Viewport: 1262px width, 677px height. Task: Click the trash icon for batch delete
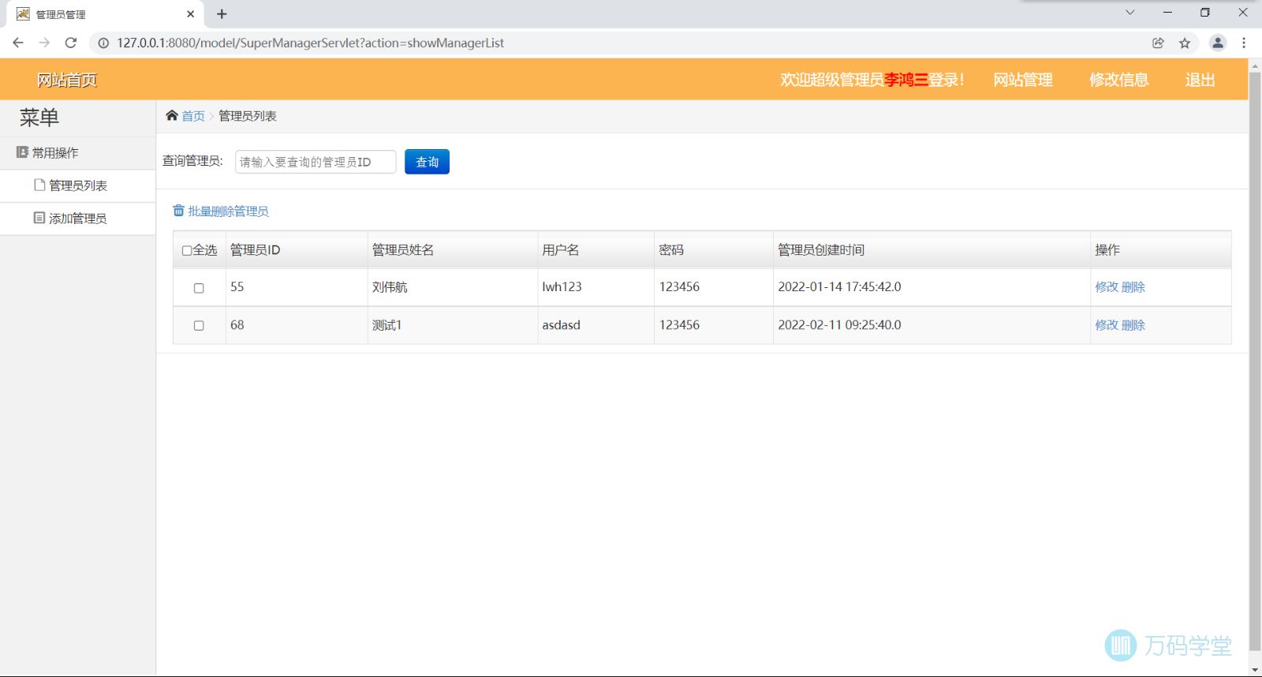(178, 211)
